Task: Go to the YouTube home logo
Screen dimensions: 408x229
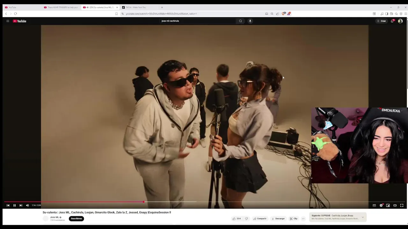Action: tap(19, 21)
